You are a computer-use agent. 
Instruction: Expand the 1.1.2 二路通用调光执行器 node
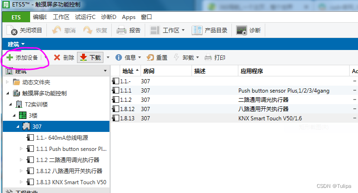click(x=21, y=160)
